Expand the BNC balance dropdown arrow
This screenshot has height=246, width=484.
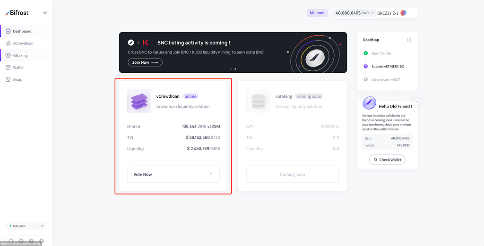372,13
